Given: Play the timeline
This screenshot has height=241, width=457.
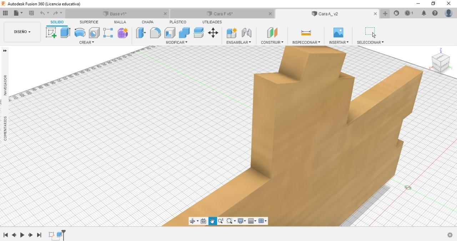Looking at the screenshot, I should [22, 235].
